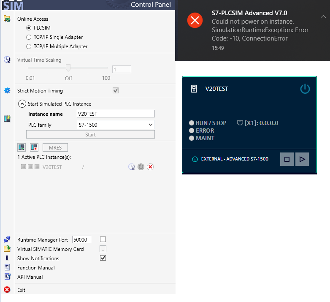Click the virtual time clock icon beside V20TEST

coord(132,167)
